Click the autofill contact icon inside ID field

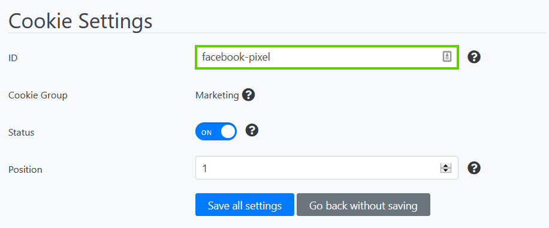pyautogui.click(x=447, y=56)
